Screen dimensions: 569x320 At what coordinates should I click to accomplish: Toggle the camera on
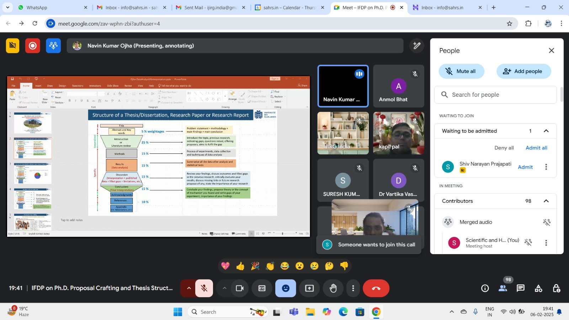pyautogui.click(x=240, y=288)
